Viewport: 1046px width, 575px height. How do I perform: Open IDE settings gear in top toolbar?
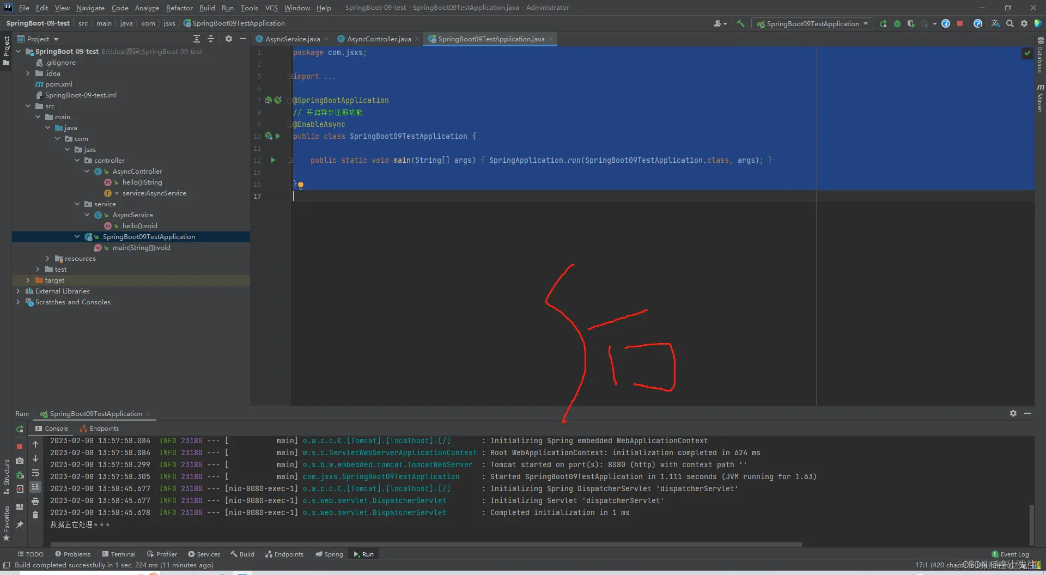point(1024,23)
